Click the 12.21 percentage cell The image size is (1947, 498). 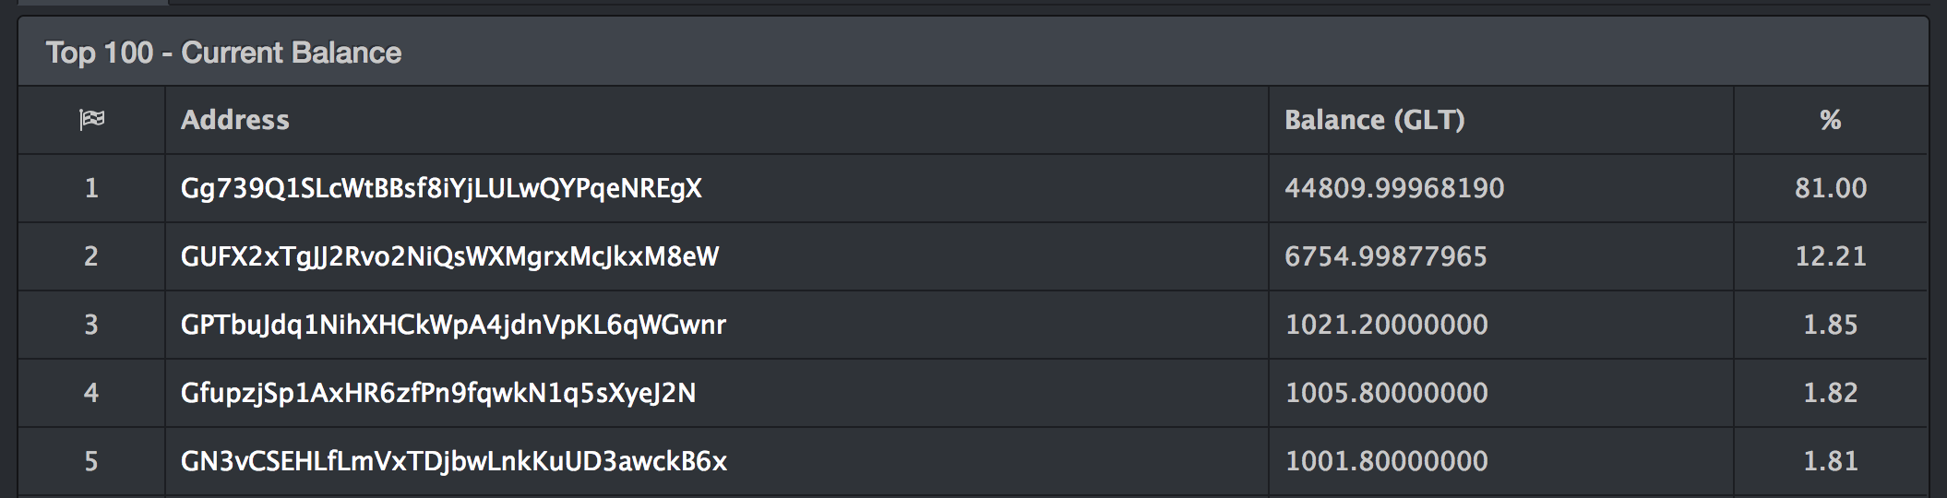point(1831,256)
